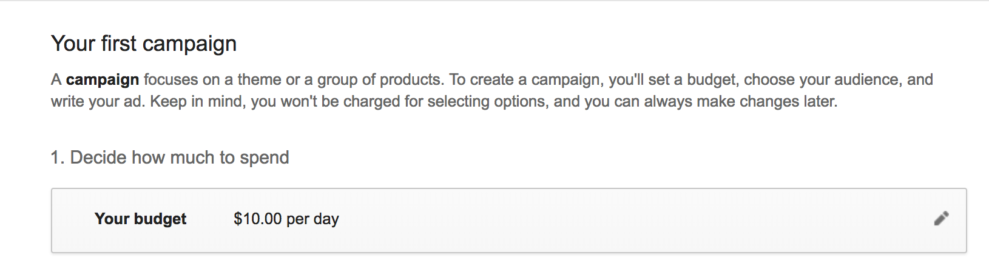Screen dimensions: 989x269
Task: Select the "Your budget" label
Action: (x=140, y=219)
